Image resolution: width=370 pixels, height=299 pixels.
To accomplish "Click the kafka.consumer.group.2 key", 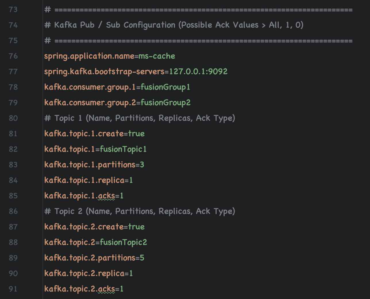I will tap(90, 103).
